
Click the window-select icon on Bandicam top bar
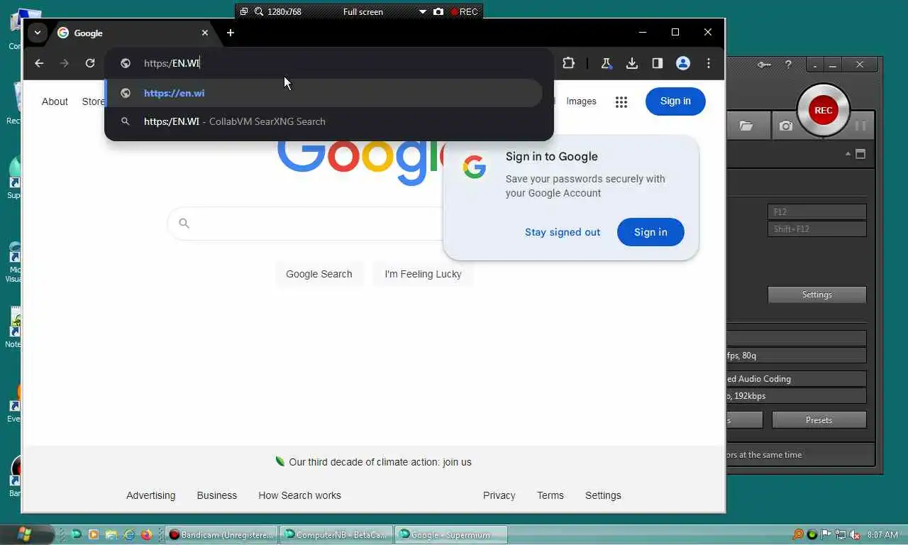[243, 11]
